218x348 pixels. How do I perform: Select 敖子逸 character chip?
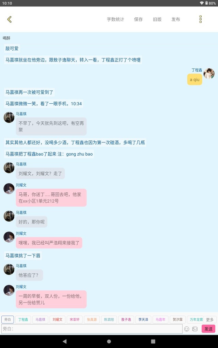(x=126, y=319)
